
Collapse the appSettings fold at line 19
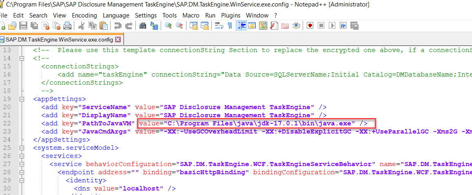[x=22, y=99]
